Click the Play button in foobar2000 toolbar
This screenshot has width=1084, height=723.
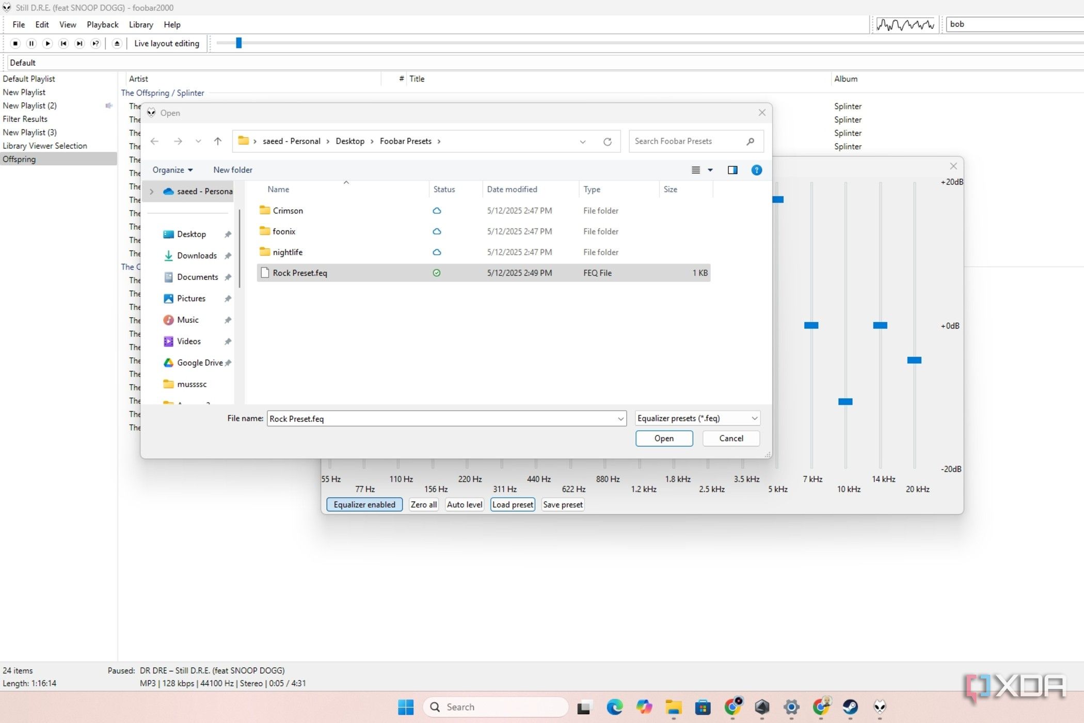pos(47,43)
